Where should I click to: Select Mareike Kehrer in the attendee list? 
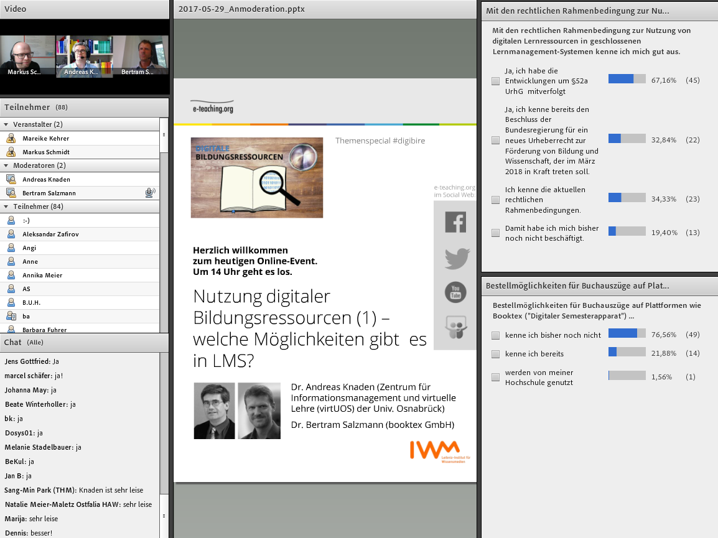tap(80, 138)
